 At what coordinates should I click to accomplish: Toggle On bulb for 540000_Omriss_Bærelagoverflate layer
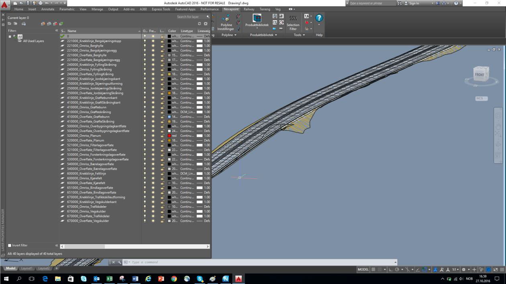145,164
